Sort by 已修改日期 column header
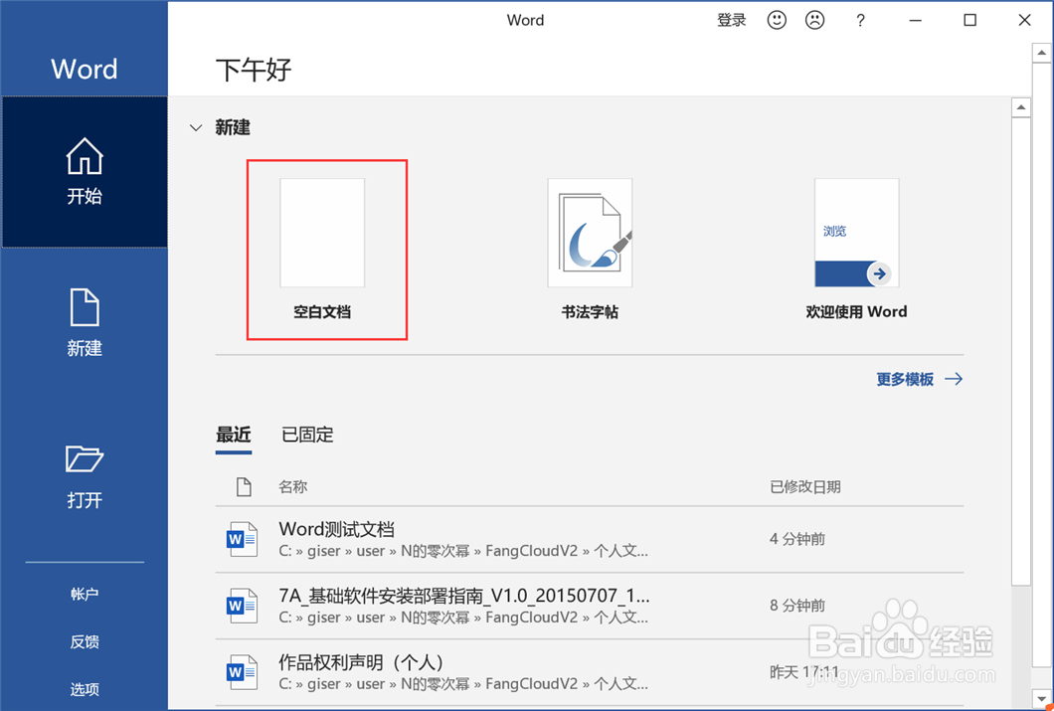The image size is (1054, 711). click(805, 486)
